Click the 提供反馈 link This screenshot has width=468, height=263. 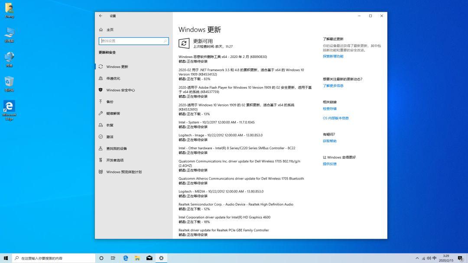[x=330, y=164]
